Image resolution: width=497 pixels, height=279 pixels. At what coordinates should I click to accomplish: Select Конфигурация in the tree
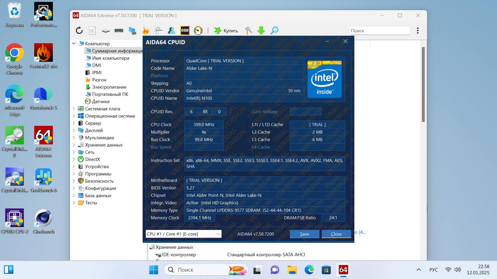pos(101,188)
